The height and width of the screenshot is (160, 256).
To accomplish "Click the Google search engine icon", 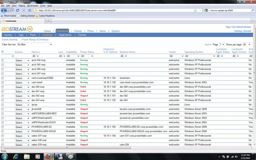I will 206,10.
